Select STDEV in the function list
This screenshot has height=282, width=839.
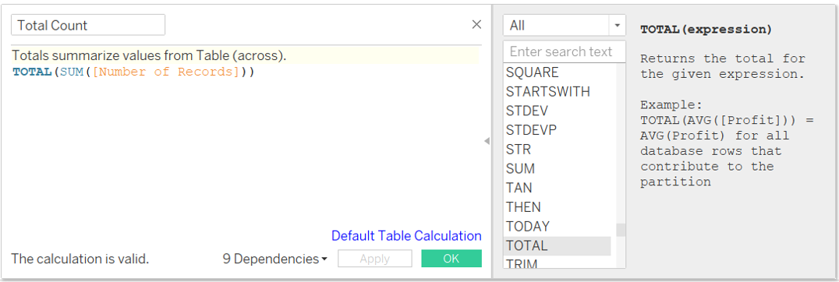click(x=557, y=111)
